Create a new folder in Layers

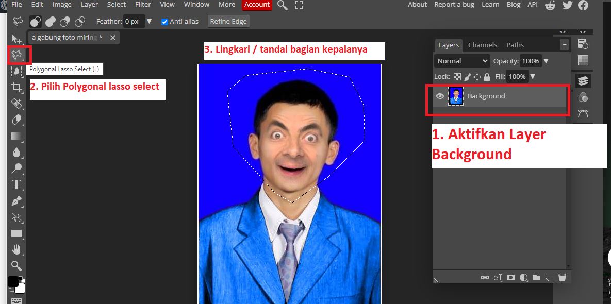(x=537, y=278)
